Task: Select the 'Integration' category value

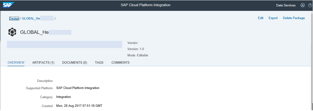Action: 64,97
